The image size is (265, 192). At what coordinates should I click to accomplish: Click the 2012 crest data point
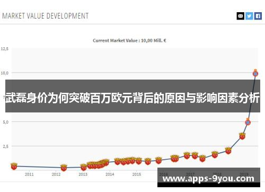64,168
